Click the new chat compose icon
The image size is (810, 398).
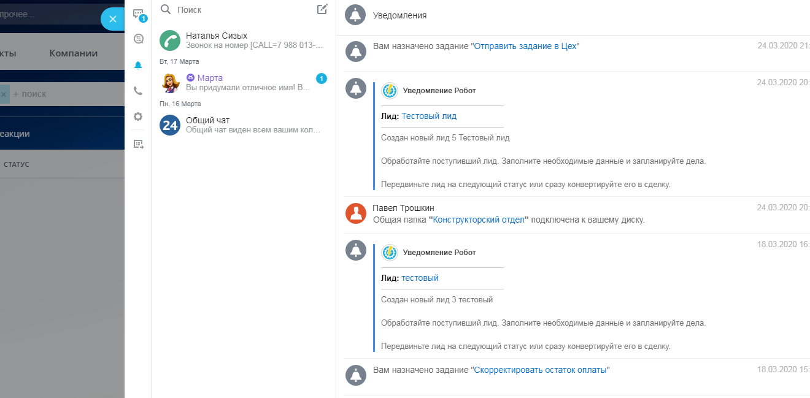(x=322, y=9)
